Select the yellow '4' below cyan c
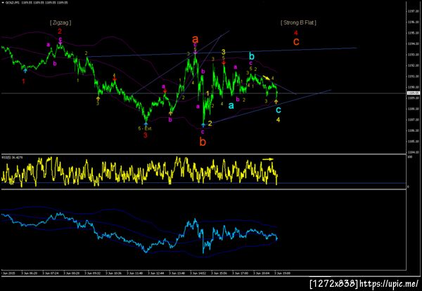The height and width of the screenshot is (291, 422). (x=279, y=120)
